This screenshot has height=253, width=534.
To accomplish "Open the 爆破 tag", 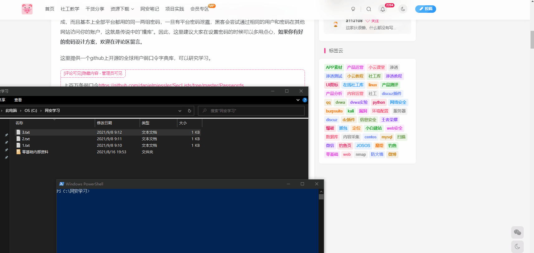I will [x=330, y=128].
